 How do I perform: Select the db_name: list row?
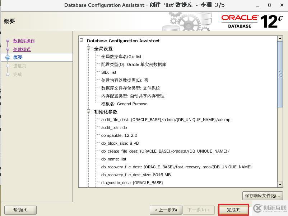tap(114, 159)
